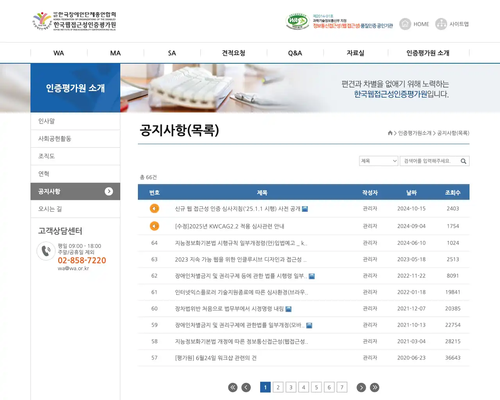The height and width of the screenshot is (400, 500).
Task: Click the breadcrumb home icon
Action: [x=390, y=133]
